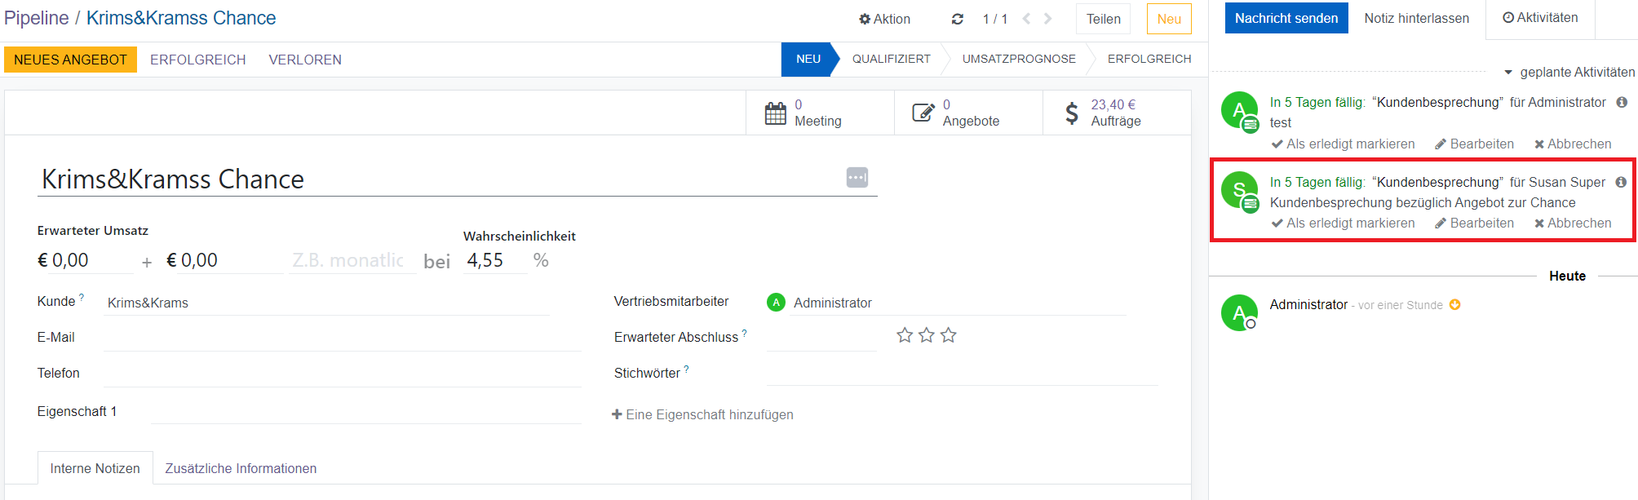Set priority to the first star
1638x500 pixels.
point(904,335)
